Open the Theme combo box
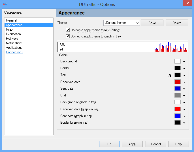The height and width of the screenshot is (152, 194). 121,23
